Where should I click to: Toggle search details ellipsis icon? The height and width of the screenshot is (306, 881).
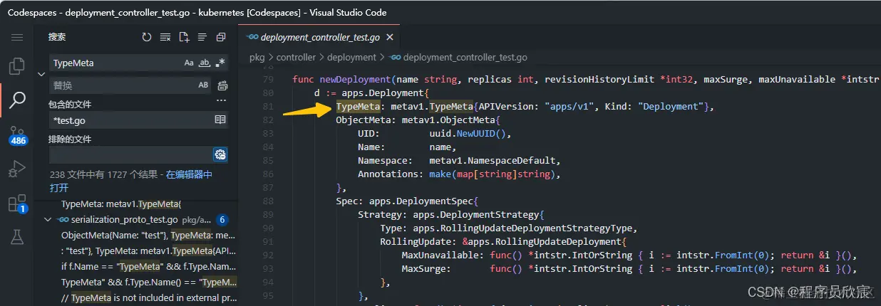tap(221, 100)
